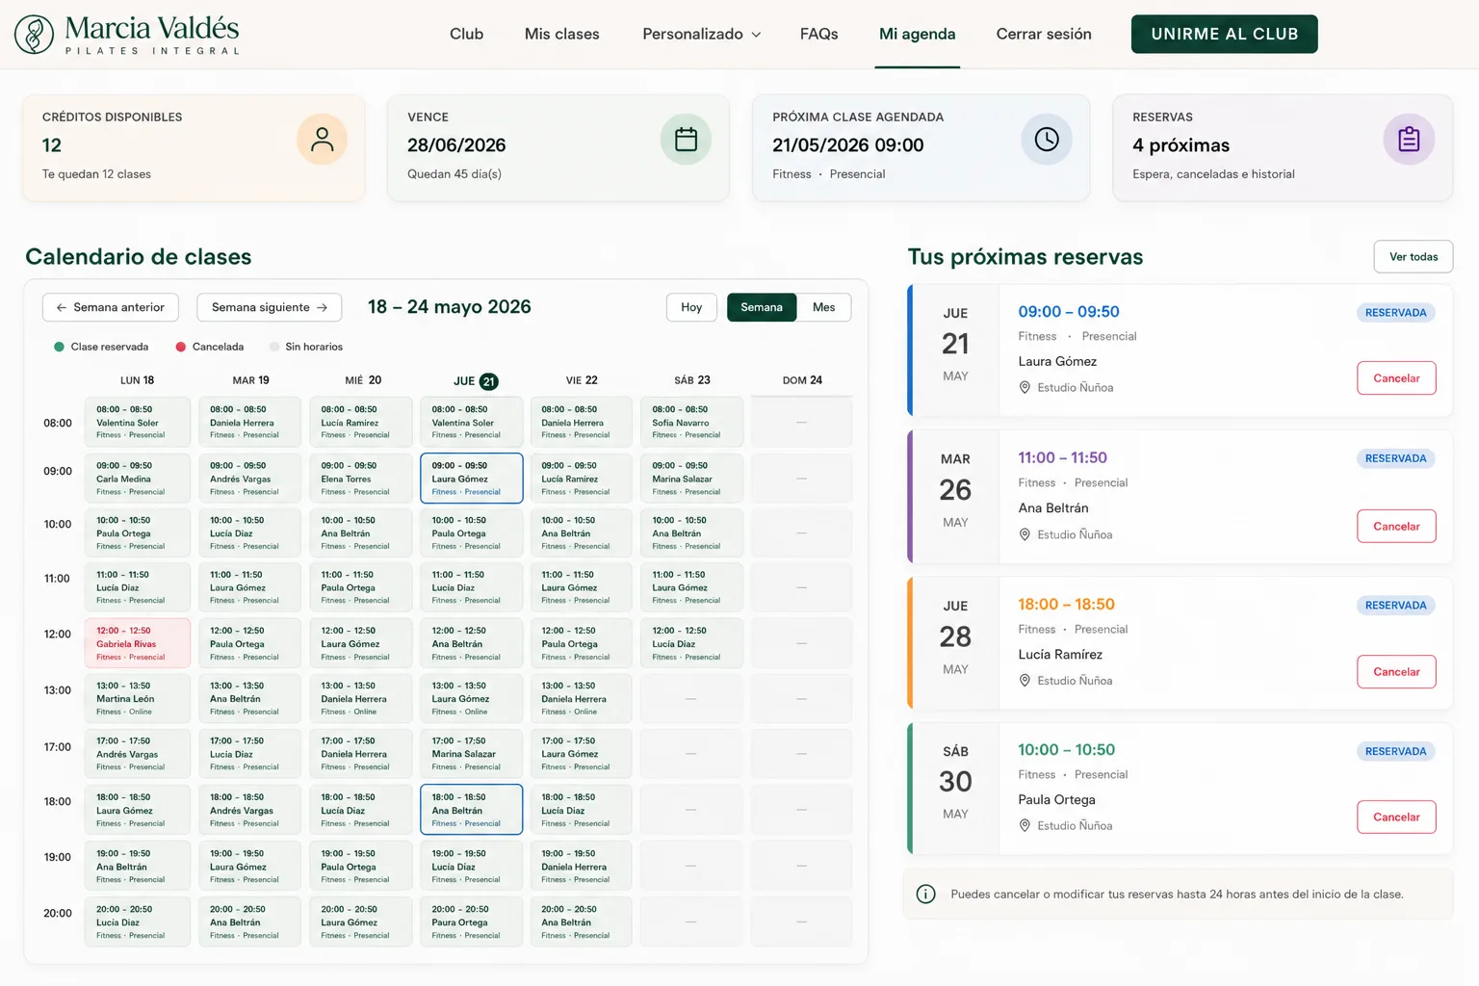Click the clipboard icon in Reservas card
1479x986 pixels.
(1409, 140)
